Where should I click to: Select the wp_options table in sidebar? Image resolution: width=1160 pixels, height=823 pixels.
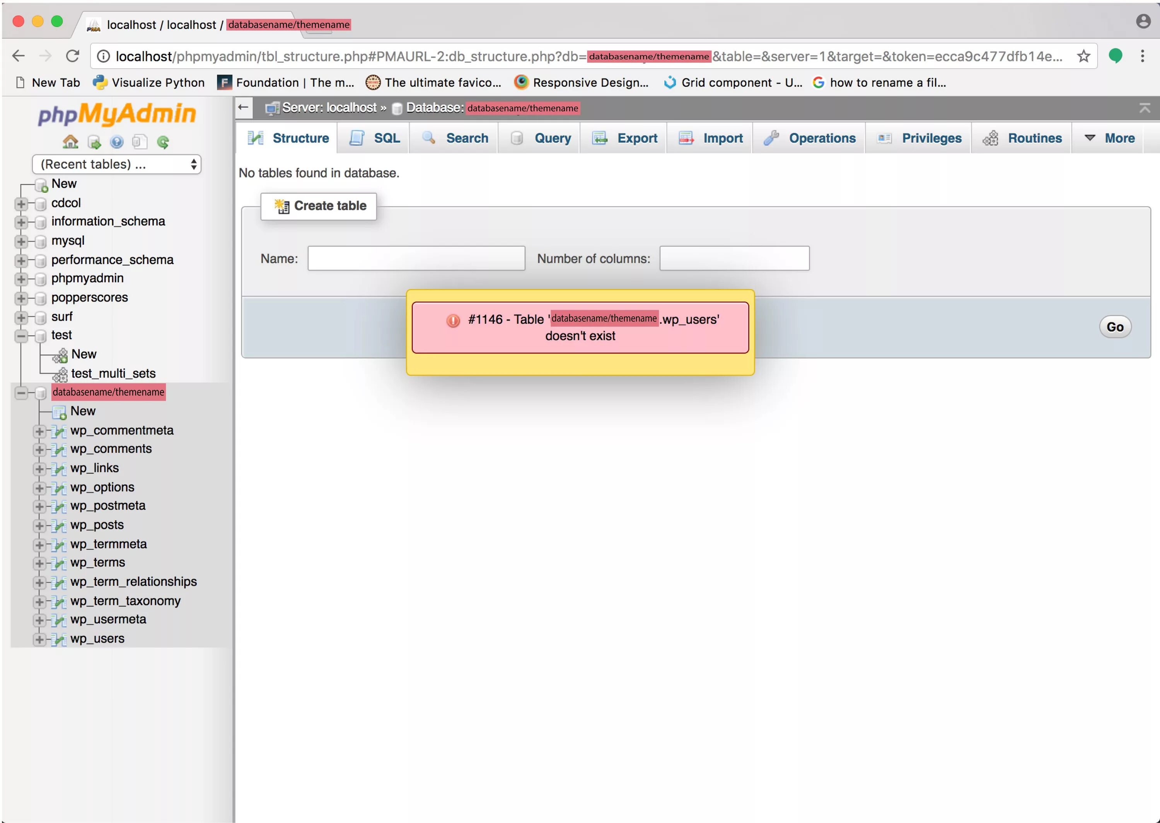point(102,487)
